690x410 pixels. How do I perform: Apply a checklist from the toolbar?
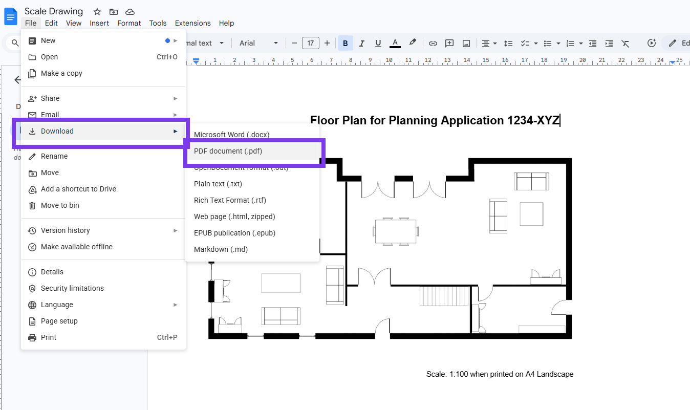(x=525, y=43)
